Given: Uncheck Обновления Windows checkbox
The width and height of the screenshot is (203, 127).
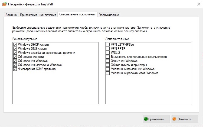Looking at the screenshot, I should [15, 61].
